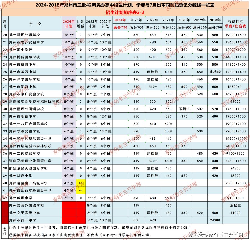The image size is (250, 240).
Task: Click the 计划增减 column header
Action: tap(81, 24)
